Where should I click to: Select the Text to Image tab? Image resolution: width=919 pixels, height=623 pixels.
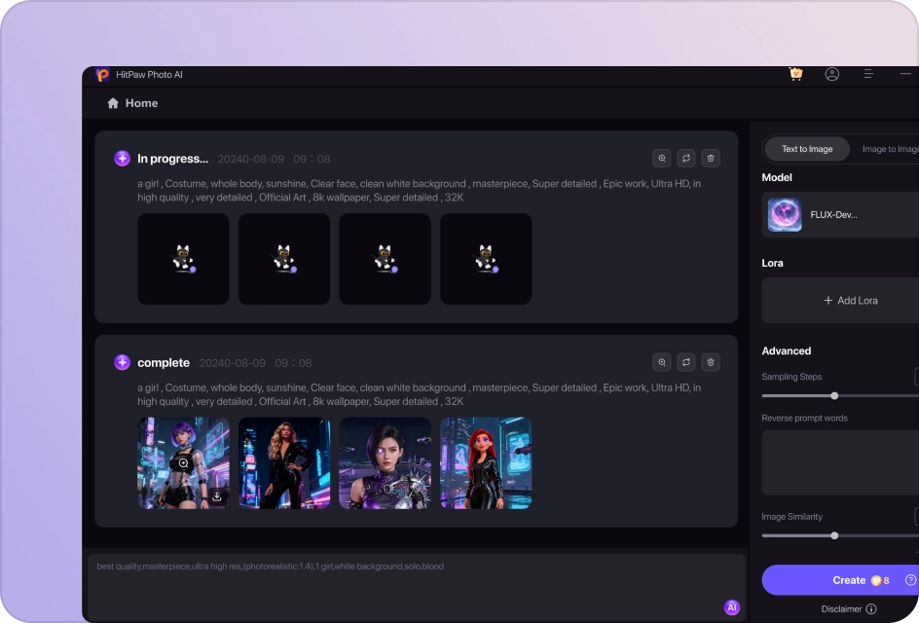coord(807,148)
